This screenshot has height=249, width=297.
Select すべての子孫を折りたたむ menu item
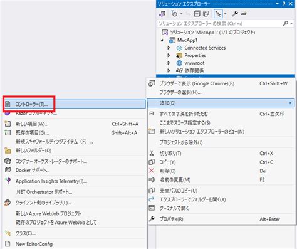point(221,114)
